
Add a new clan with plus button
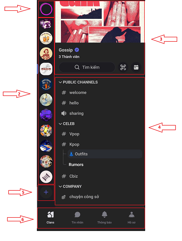click(x=46, y=192)
